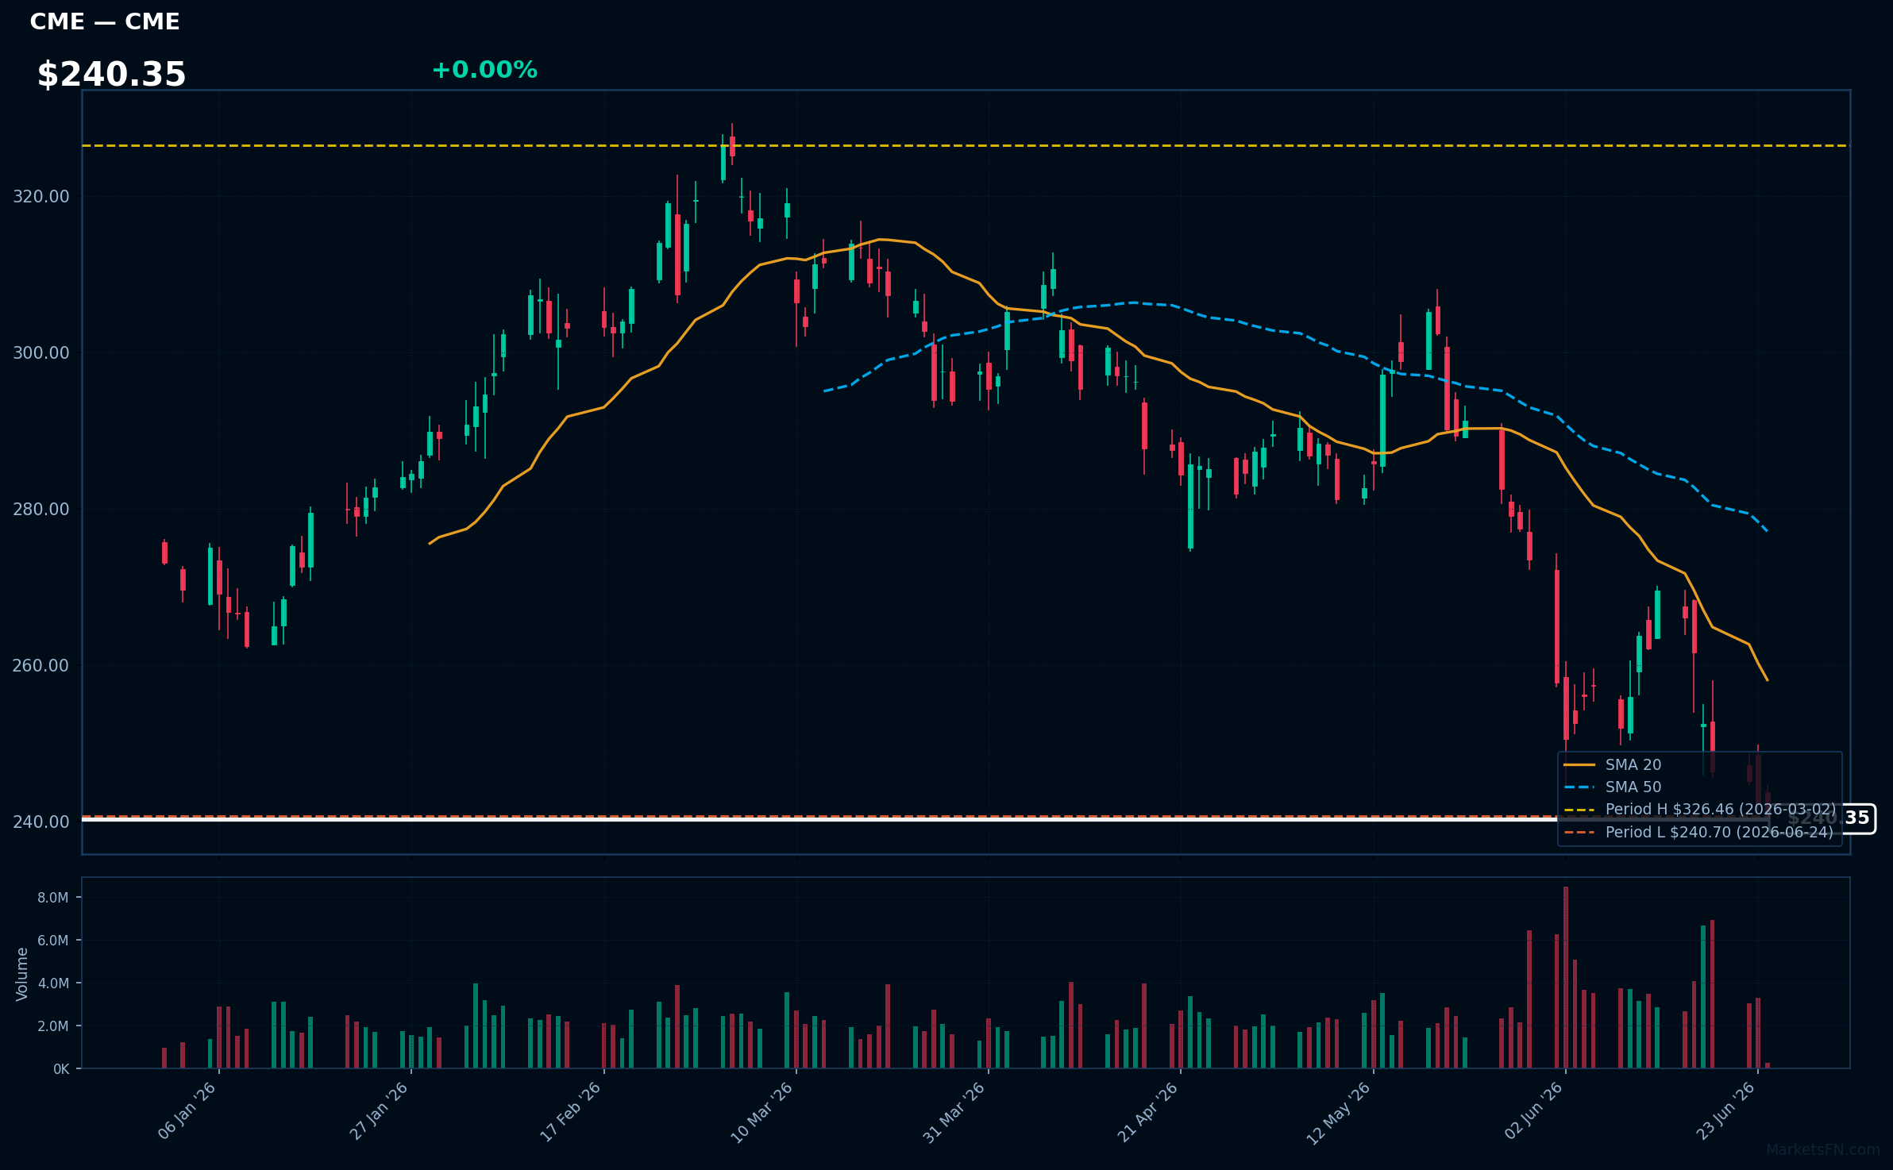Click the 300.00 price axis label
1893x1170 pixels.
coord(41,353)
